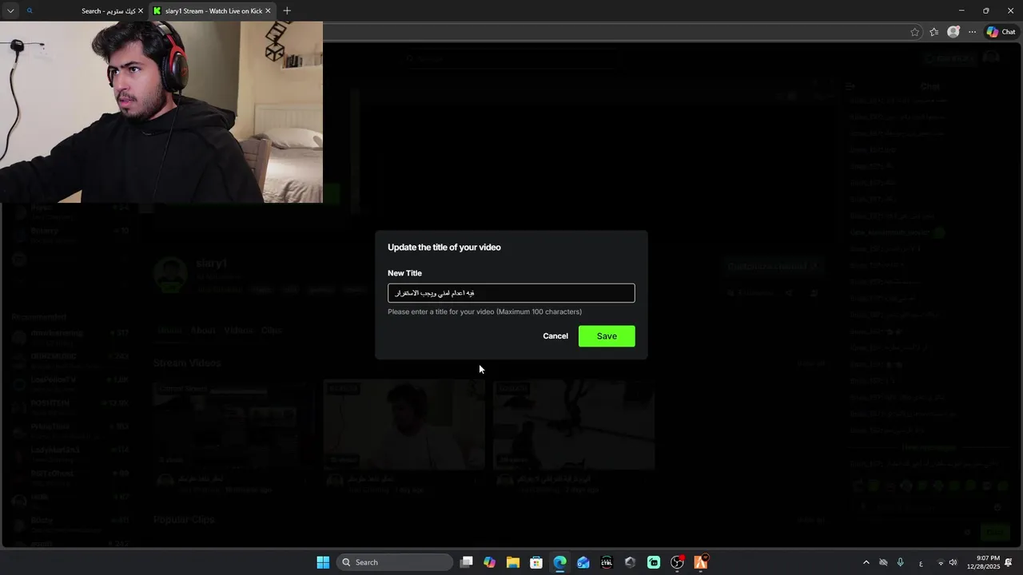Open Outlook from the taskbar
This screenshot has height=575, width=1023.
click(583, 562)
